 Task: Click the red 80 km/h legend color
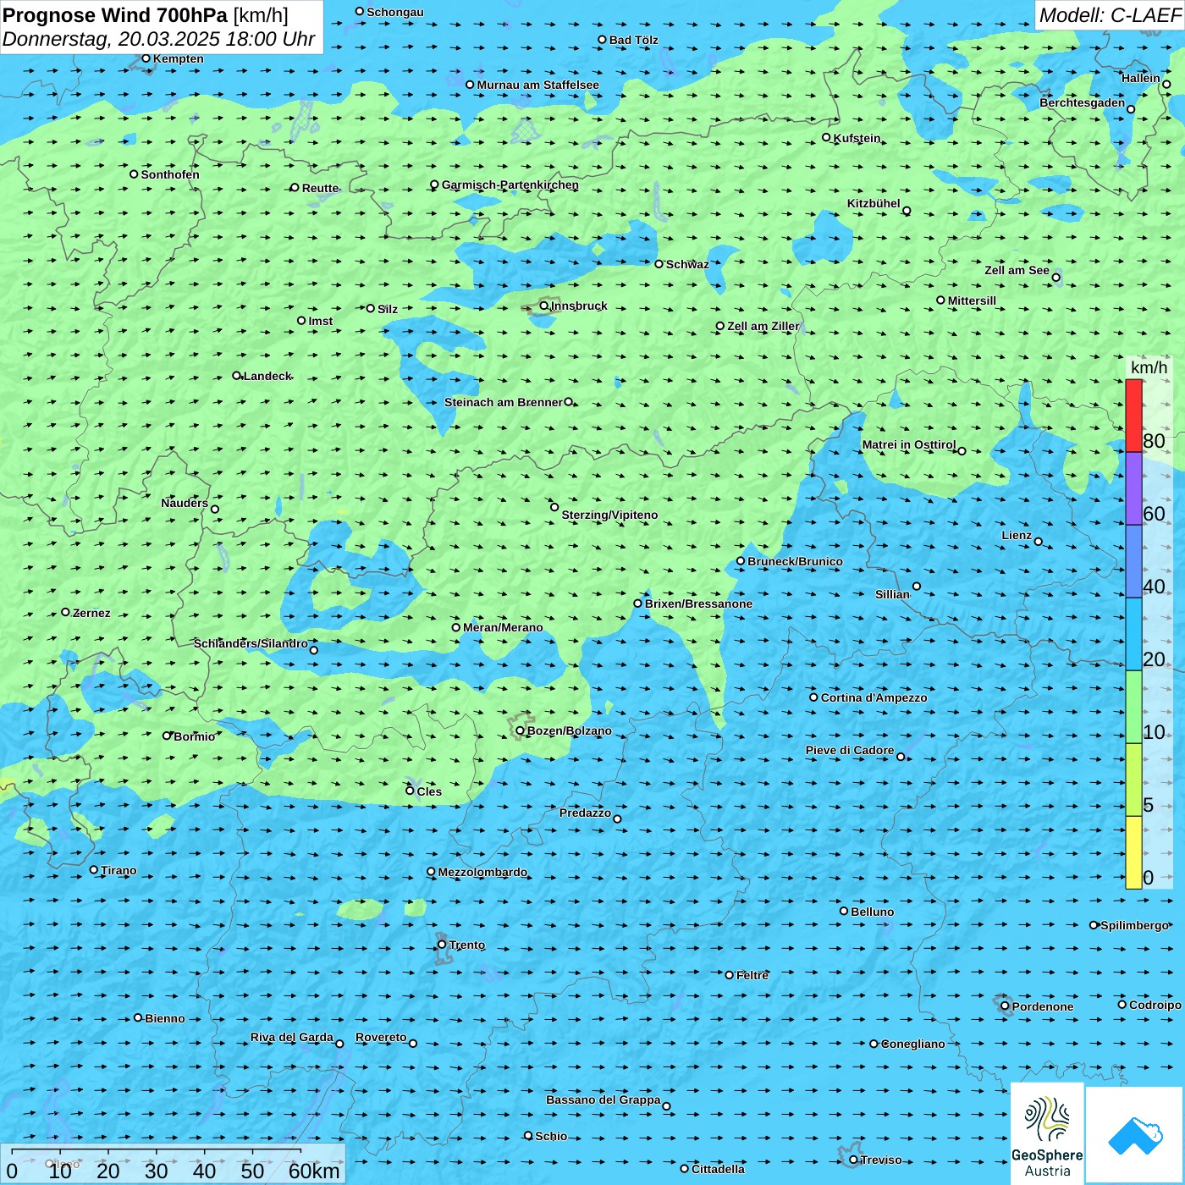tap(1133, 416)
